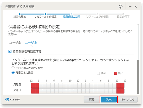Screen dimensions: 143x108
Task: Minimize the parental control window
Action: pyautogui.click(x=130, y=7)
